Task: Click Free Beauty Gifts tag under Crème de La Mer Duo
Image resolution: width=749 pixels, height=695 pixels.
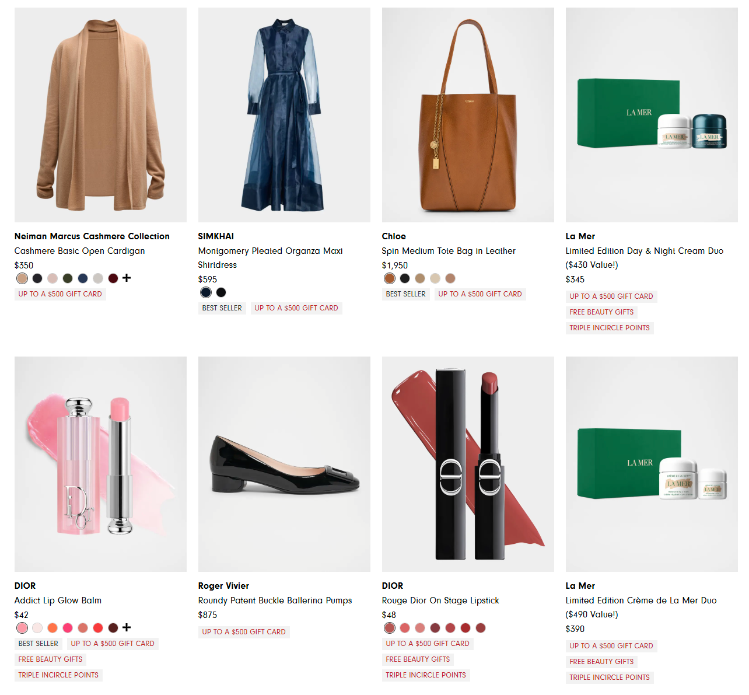Action: pos(601,662)
